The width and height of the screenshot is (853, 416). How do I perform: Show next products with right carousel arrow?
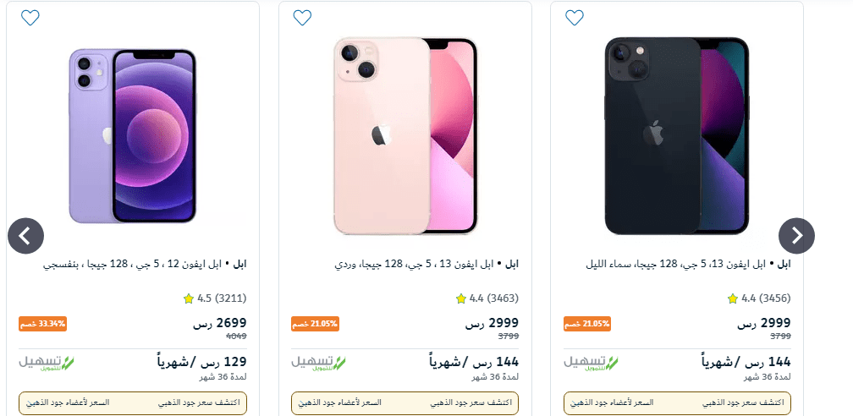(796, 235)
